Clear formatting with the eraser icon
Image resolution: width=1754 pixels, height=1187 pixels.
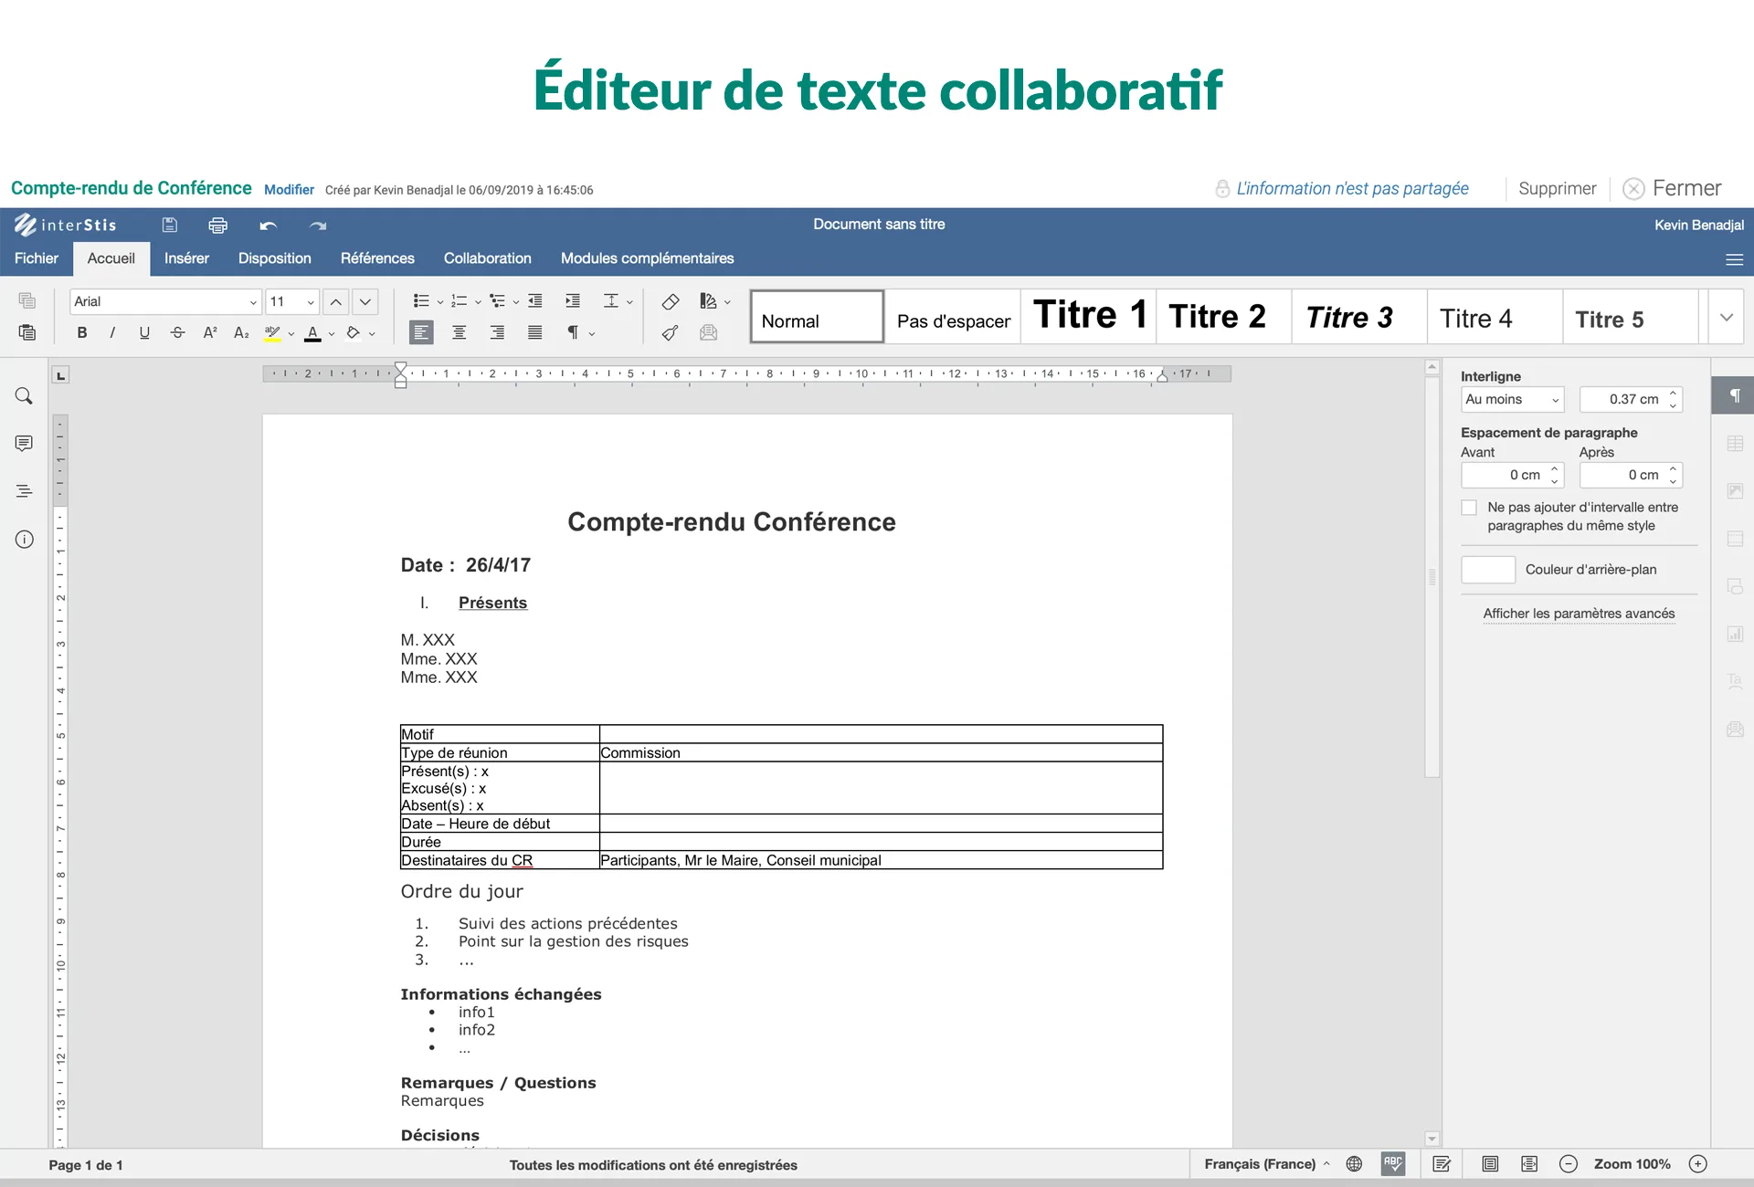coord(670,301)
